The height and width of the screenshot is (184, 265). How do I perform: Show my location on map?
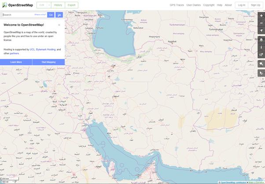point(261,30)
